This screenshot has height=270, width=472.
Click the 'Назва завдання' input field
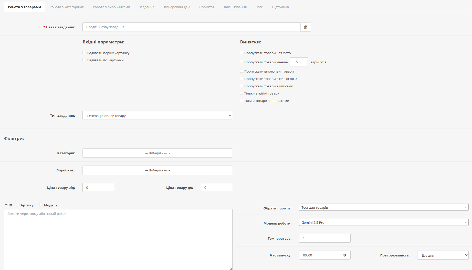pos(191,27)
